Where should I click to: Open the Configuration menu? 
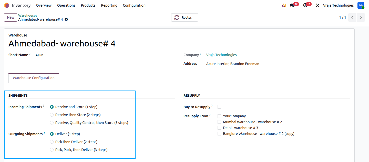pyautogui.click(x=134, y=5)
